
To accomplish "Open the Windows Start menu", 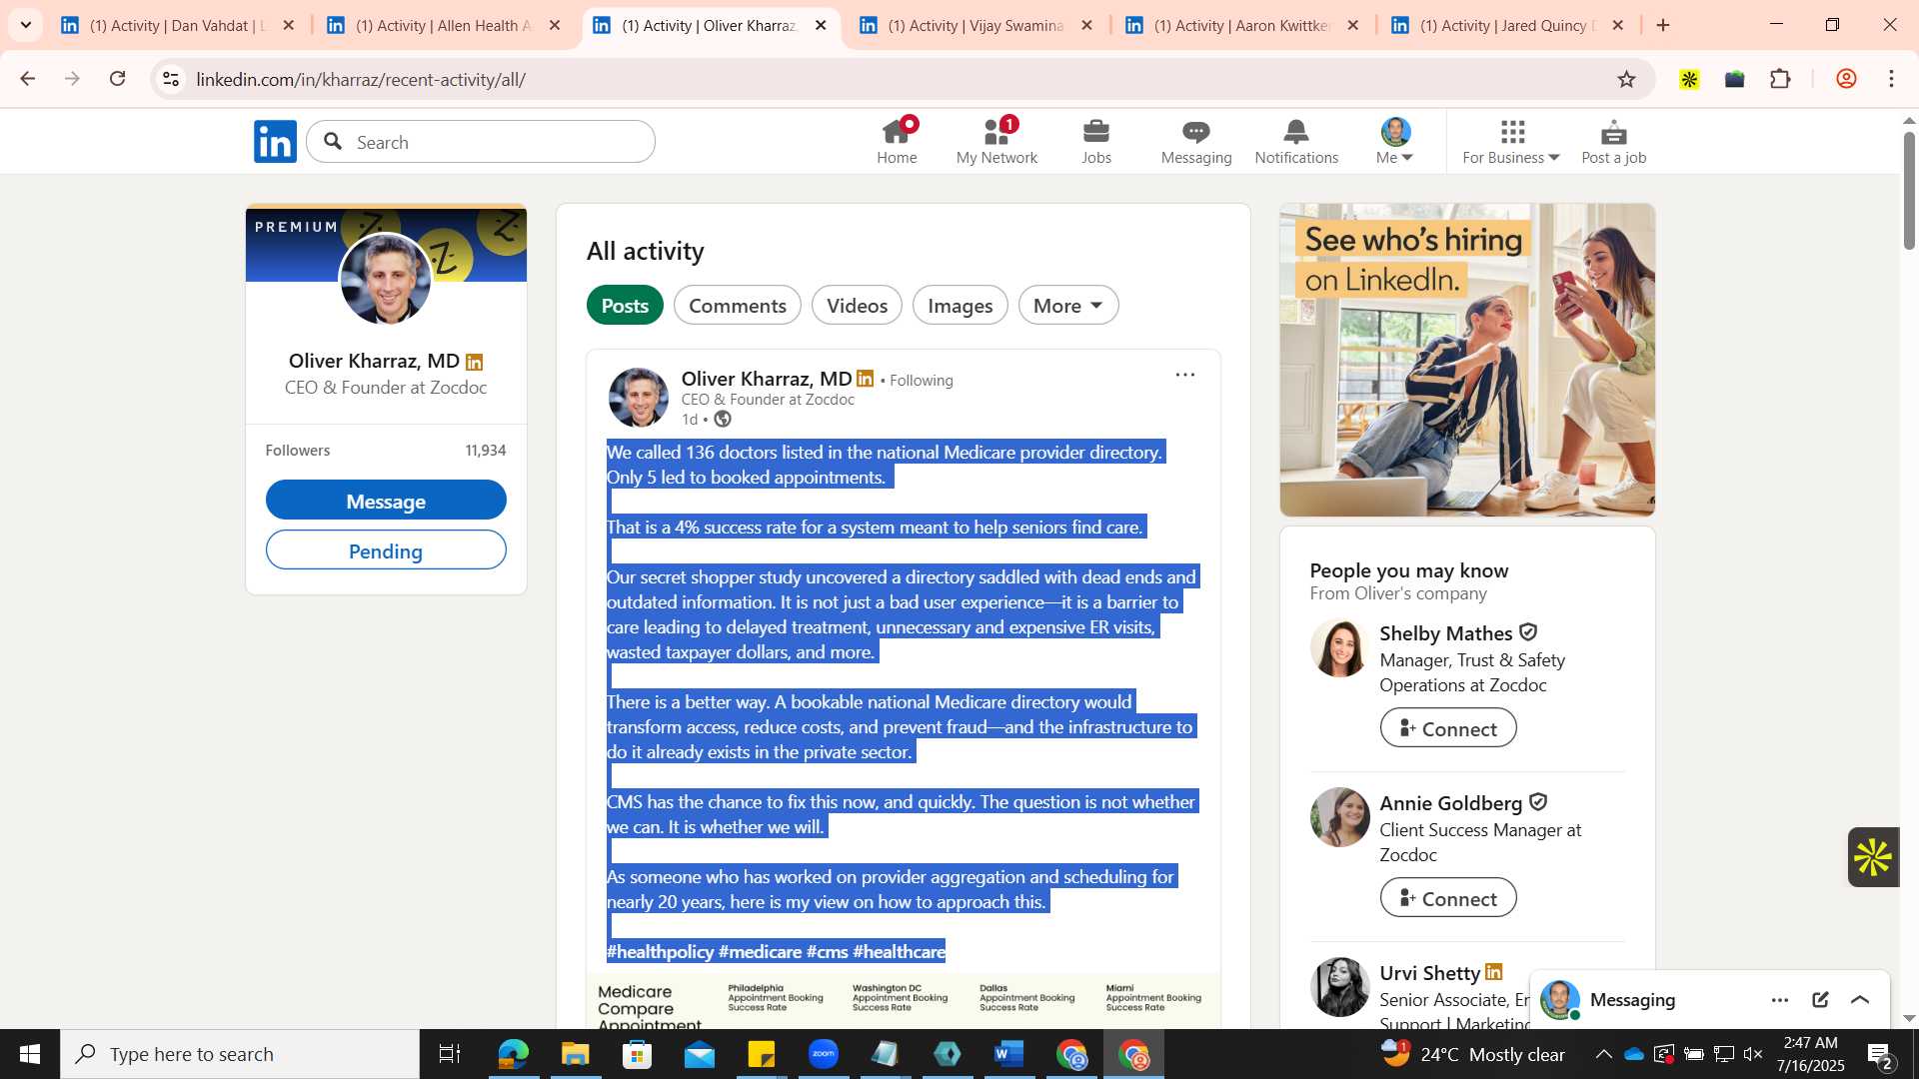I will tap(30, 1054).
